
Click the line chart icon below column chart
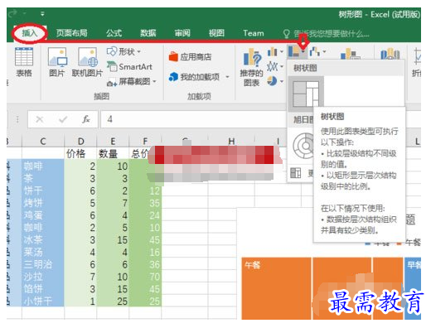coord(272,66)
